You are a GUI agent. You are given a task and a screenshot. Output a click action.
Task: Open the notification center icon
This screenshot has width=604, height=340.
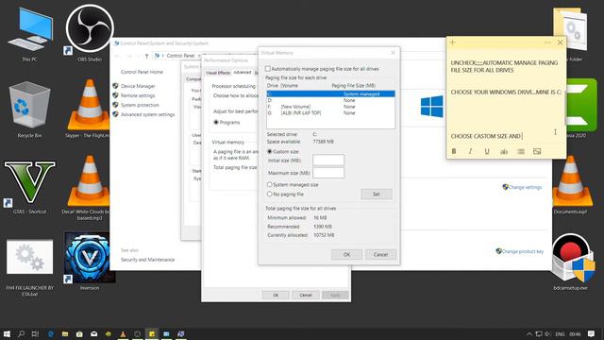(x=592, y=333)
